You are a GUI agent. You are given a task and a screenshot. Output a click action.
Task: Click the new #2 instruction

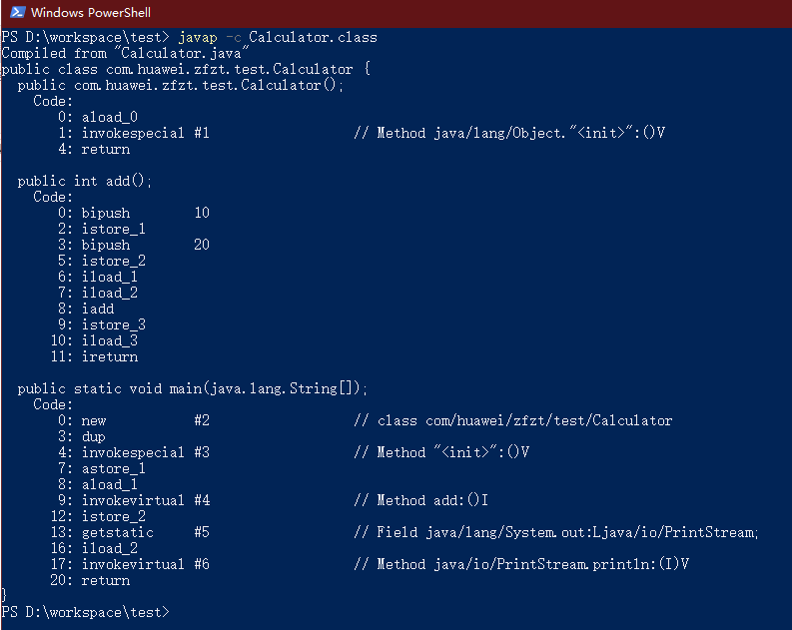pos(145,420)
